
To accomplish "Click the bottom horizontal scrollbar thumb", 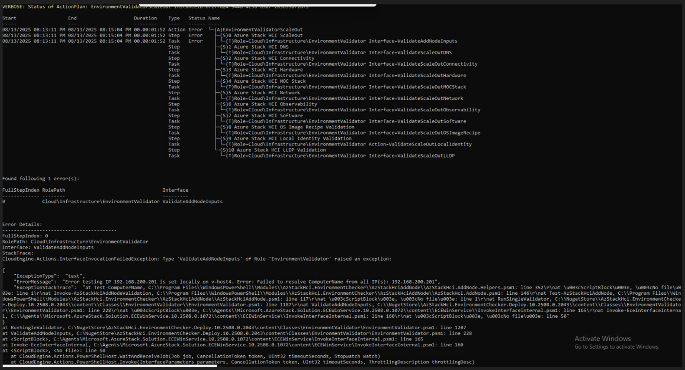I will (x=110, y=366).
